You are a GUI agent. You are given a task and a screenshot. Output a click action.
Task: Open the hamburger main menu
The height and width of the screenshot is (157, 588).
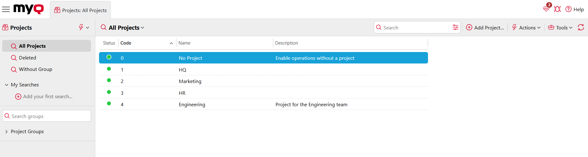pyautogui.click(x=6, y=9)
